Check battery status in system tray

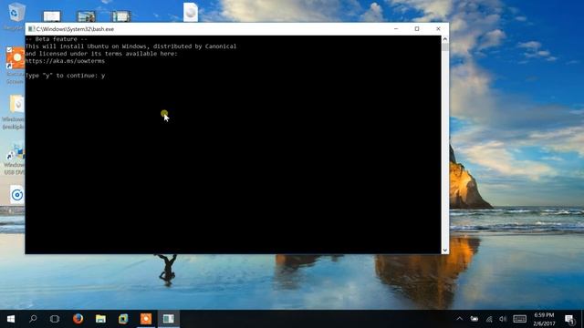[474, 319]
